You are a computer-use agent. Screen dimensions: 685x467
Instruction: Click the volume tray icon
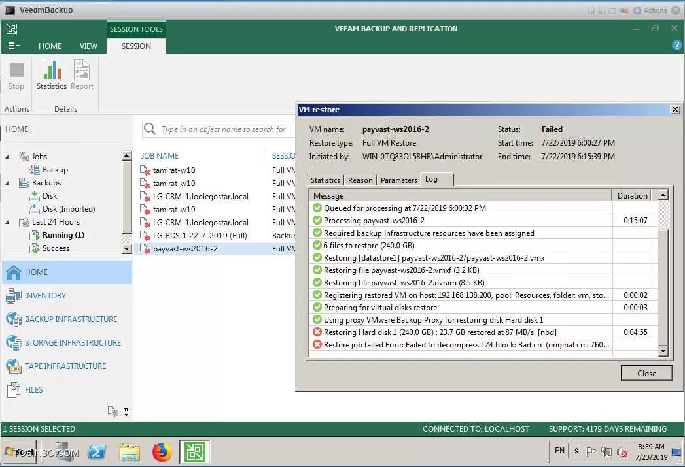click(x=622, y=453)
